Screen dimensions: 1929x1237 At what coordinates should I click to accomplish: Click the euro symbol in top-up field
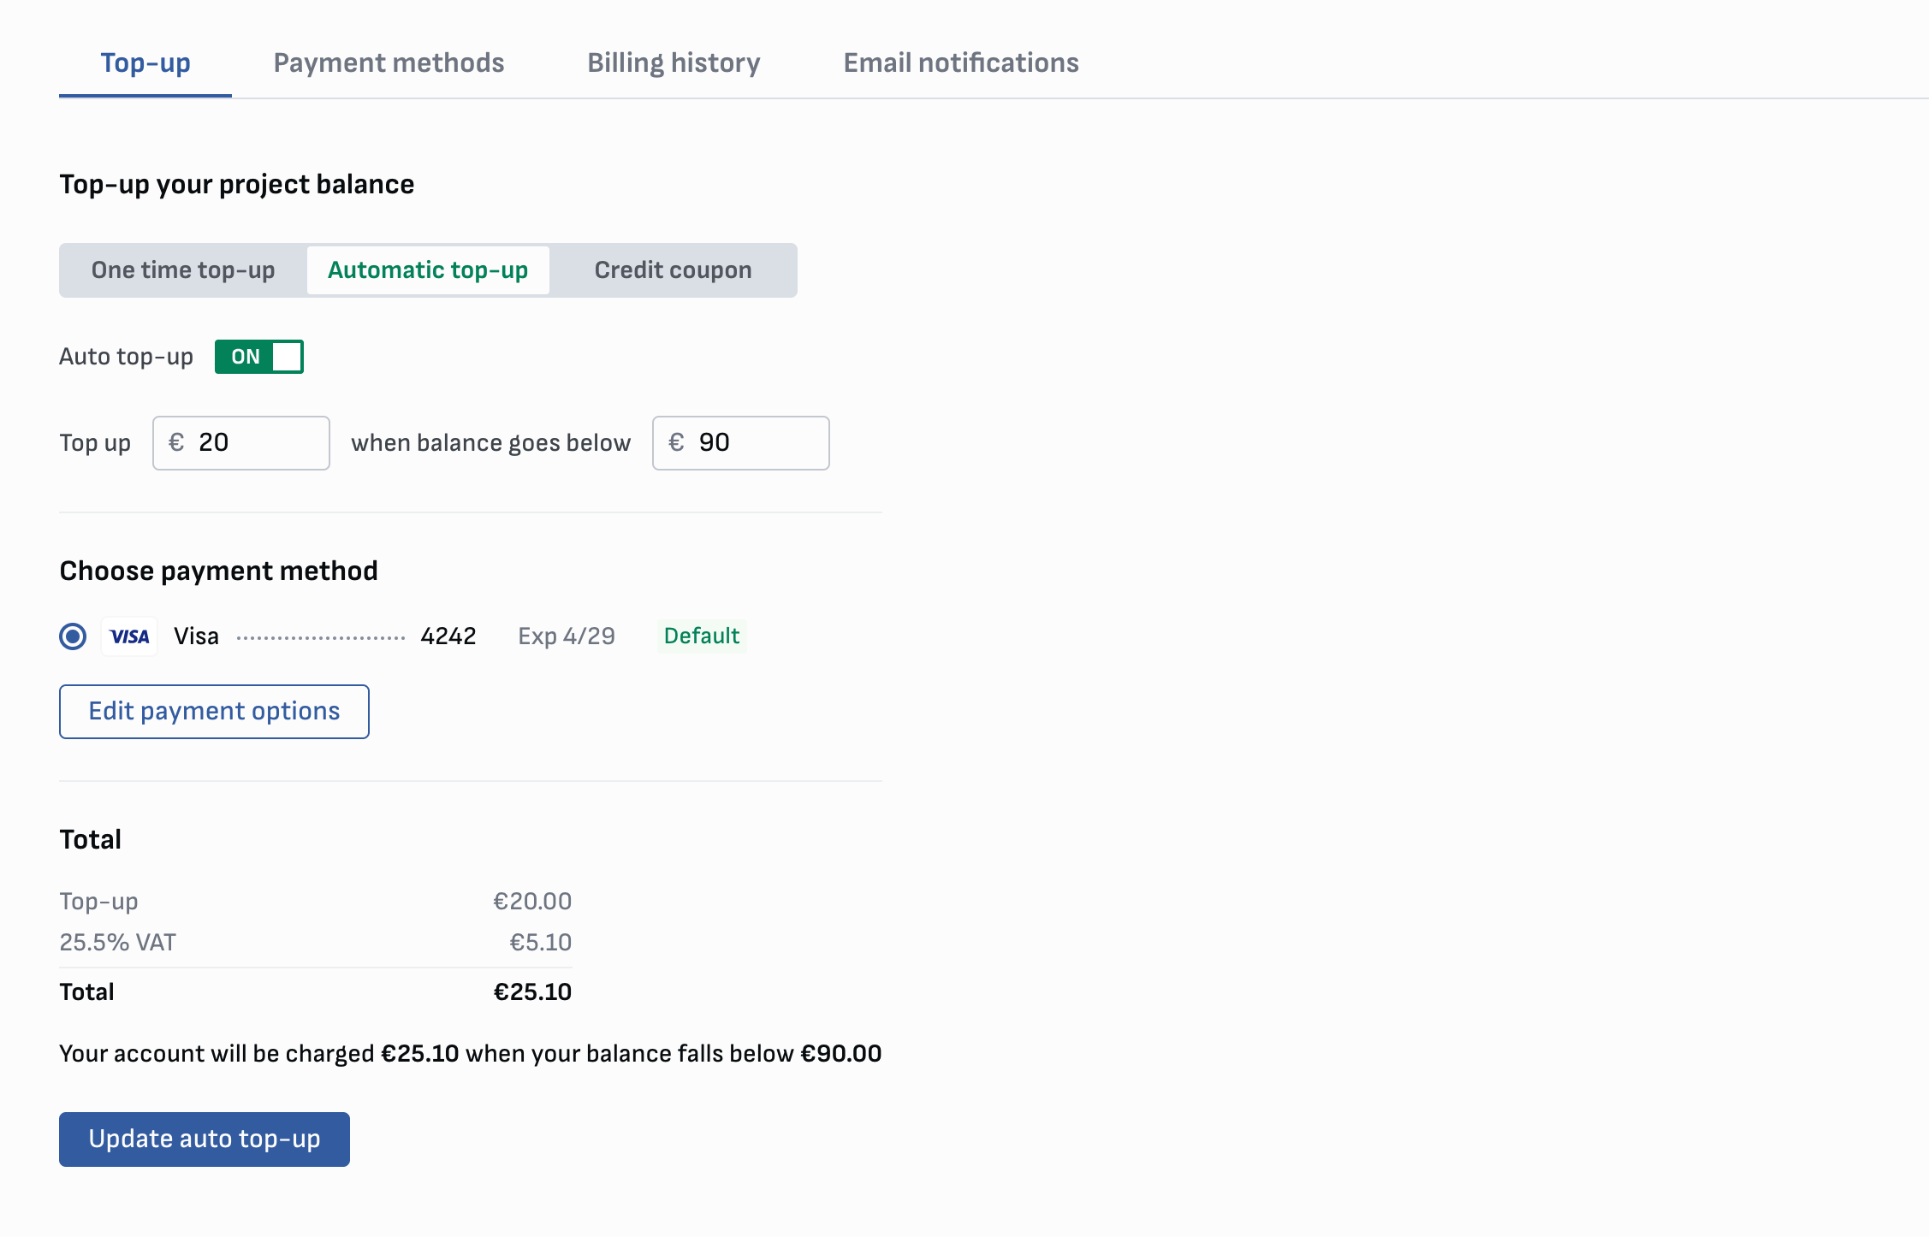click(176, 442)
